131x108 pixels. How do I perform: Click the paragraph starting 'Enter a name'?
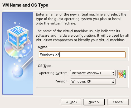81,19
